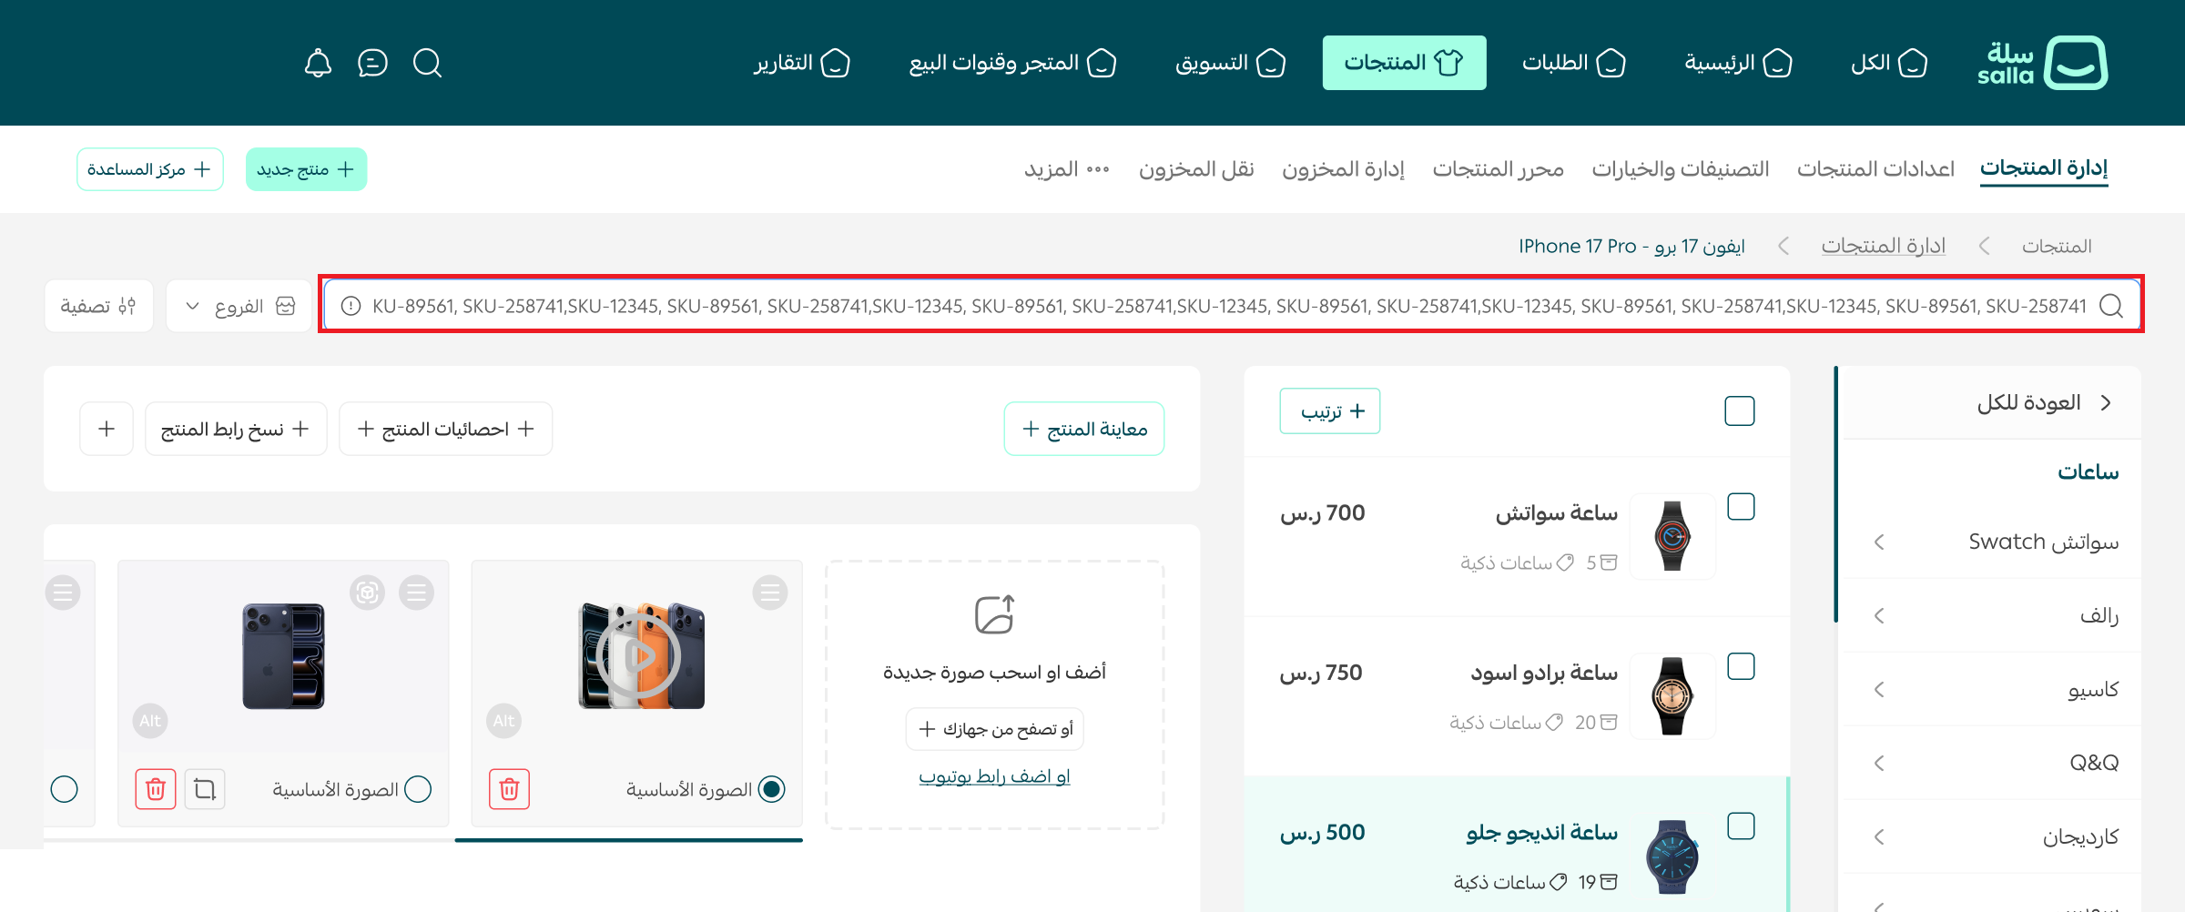Click the منتج جديد new product button
The image size is (2185, 912).
point(306,169)
